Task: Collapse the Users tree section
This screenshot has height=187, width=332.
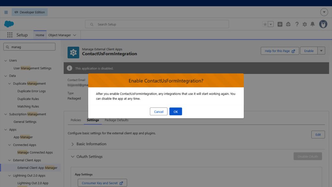Action: pyautogui.click(x=6, y=61)
